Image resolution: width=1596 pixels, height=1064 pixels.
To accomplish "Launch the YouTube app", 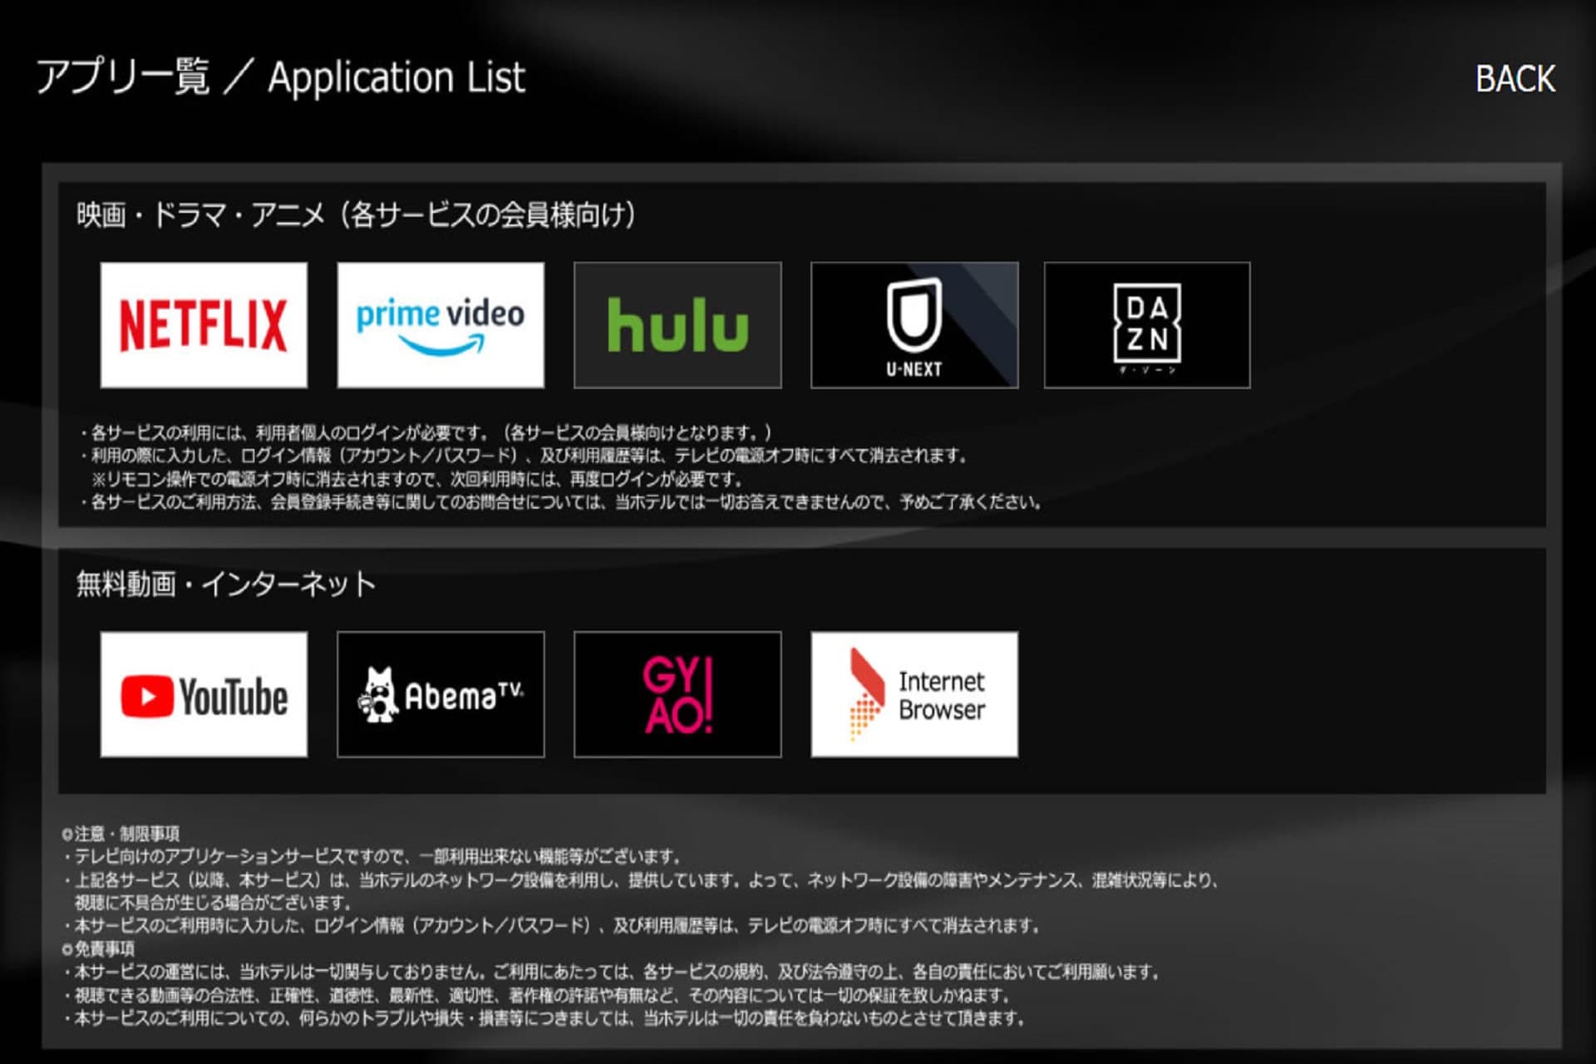I will tap(204, 694).
